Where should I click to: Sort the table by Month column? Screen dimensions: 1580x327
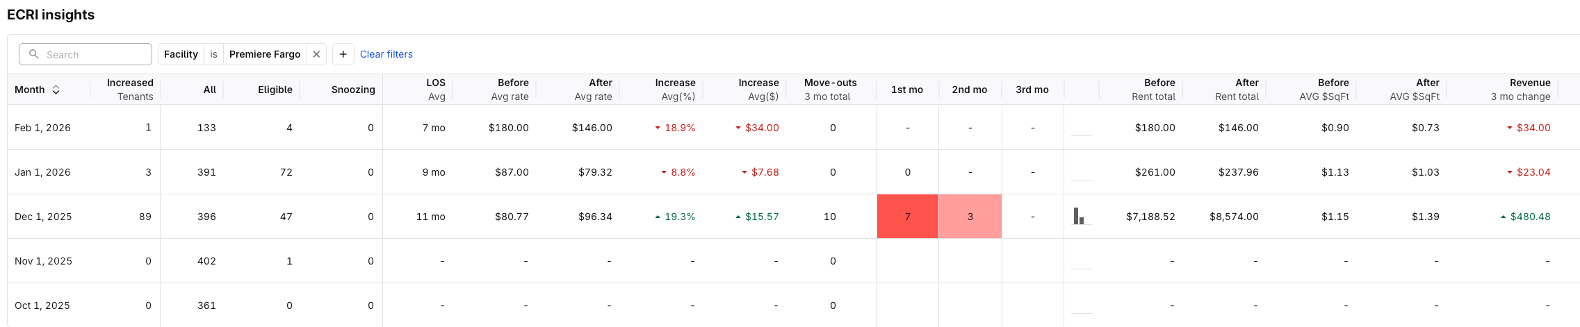click(x=56, y=90)
